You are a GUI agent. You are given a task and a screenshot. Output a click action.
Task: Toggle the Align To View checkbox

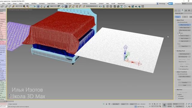[181, 66]
